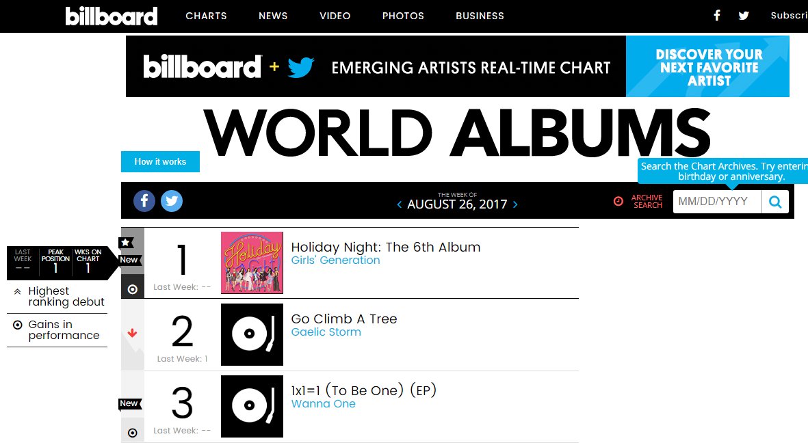The width and height of the screenshot is (808, 443).
Task: Click the Facebook icon in top navigation bar
Action: coord(717,16)
